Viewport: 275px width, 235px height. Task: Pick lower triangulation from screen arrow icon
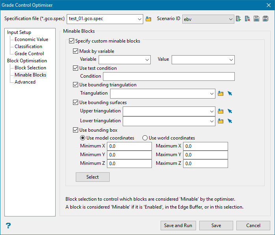(230, 121)
